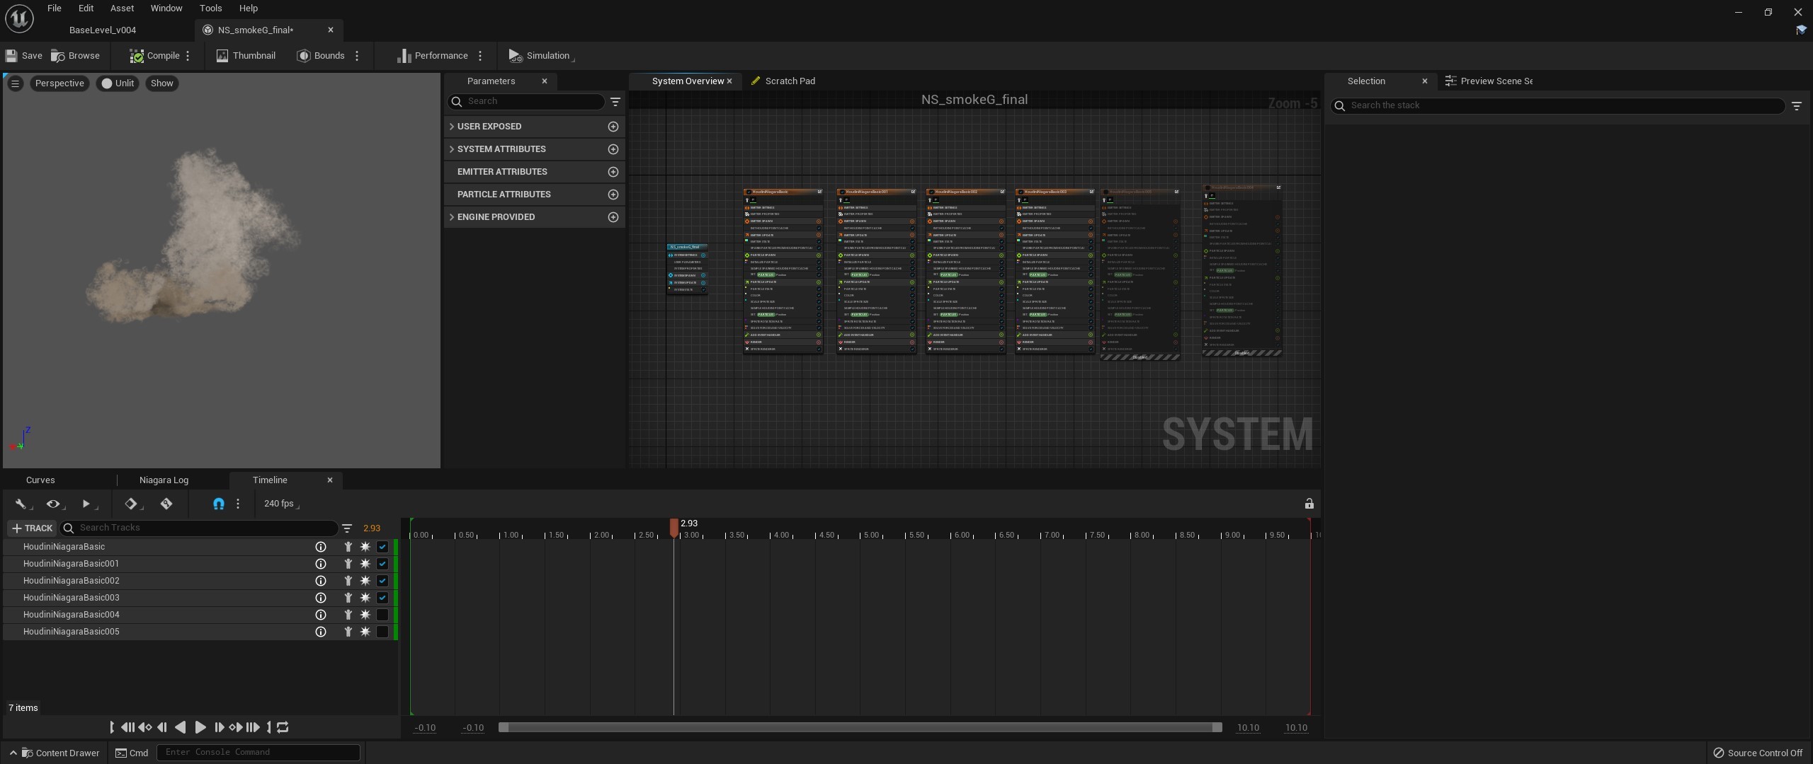Disable the HoudiniNiagaraBasic emitter checkbox
Image resolution: width=1813 pixels, height=764 pixels.
(382, 547)
